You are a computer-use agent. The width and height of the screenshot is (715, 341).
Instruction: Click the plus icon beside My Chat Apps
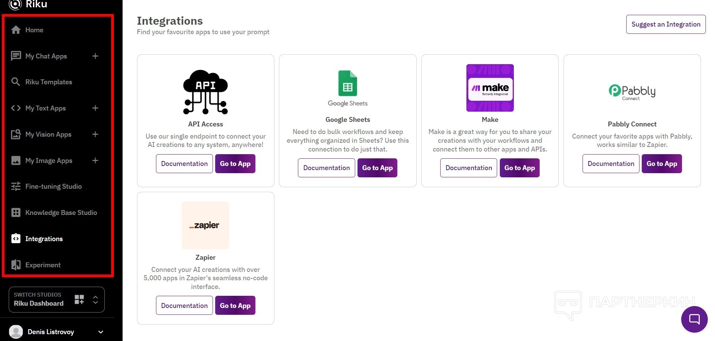click(95, 56)
